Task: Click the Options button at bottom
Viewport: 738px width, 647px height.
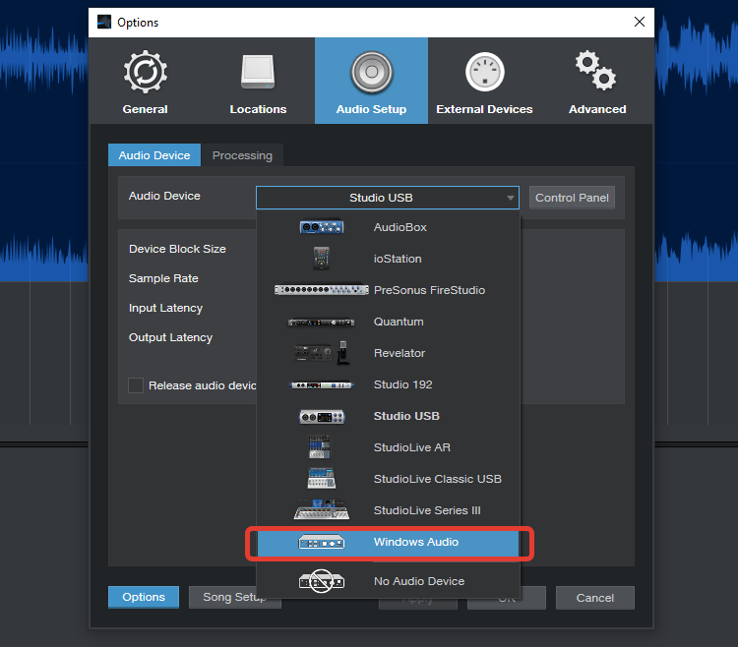Action: 144,597
